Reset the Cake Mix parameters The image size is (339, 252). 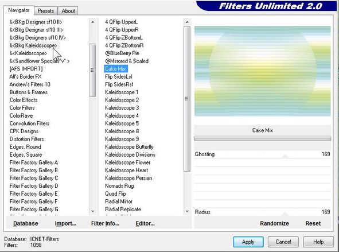[313, 223]
